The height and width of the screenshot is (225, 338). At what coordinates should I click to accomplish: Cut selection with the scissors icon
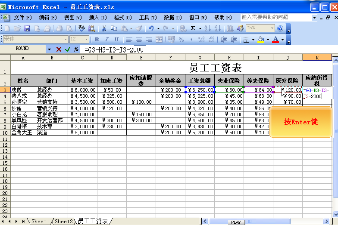104,28
